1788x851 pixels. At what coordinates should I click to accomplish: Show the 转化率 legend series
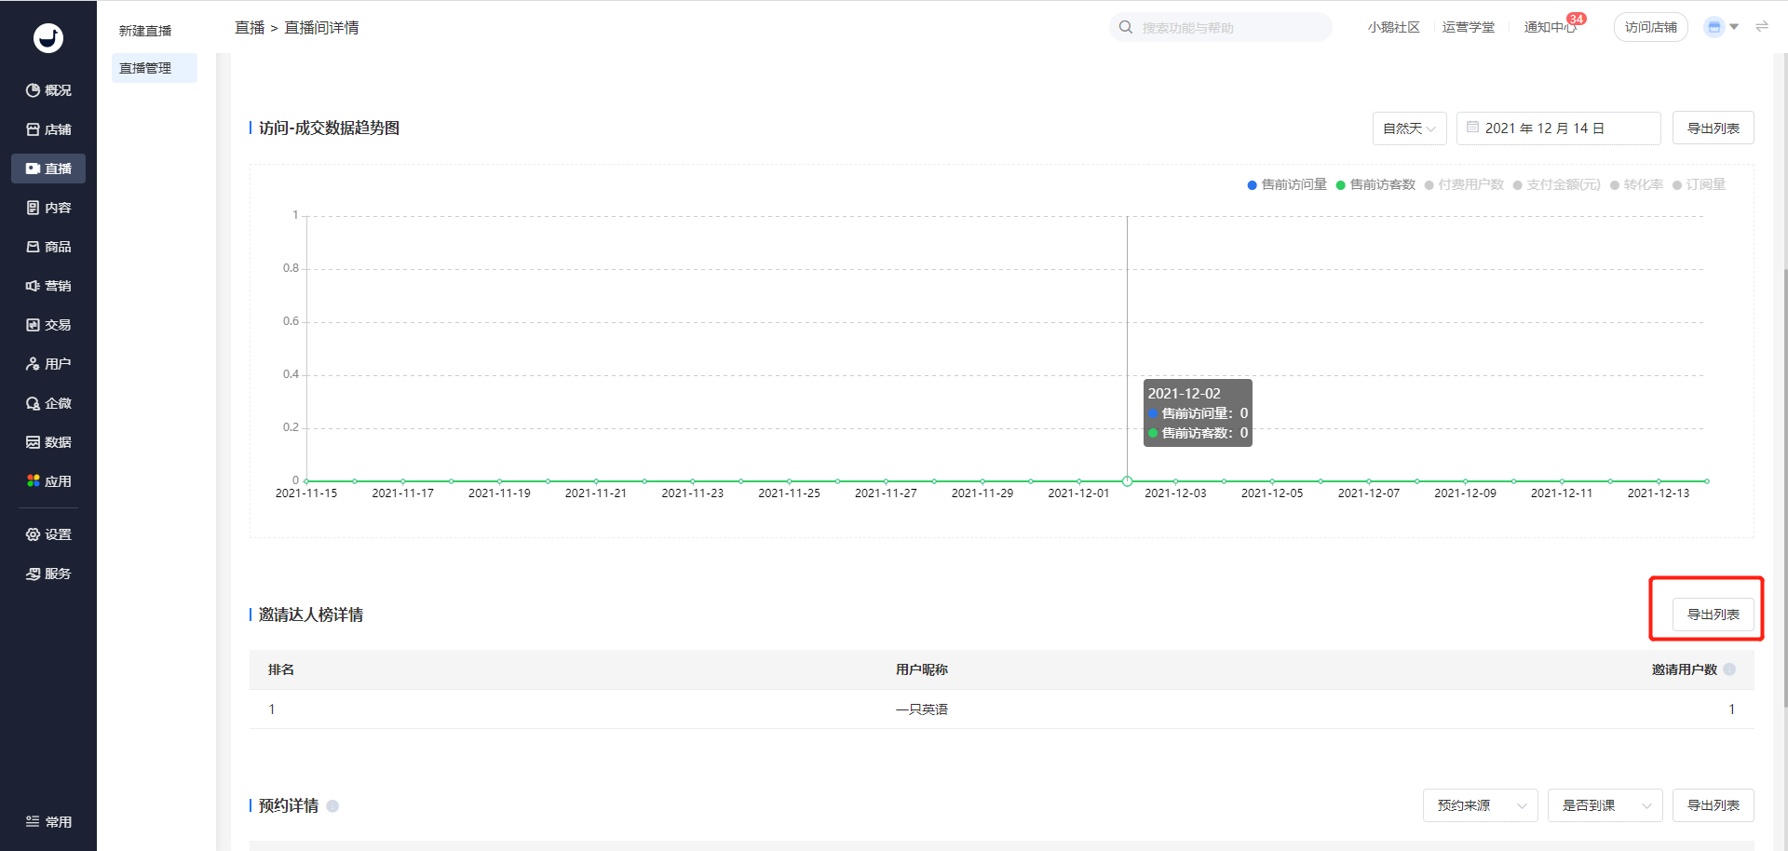coord(1636,184)
